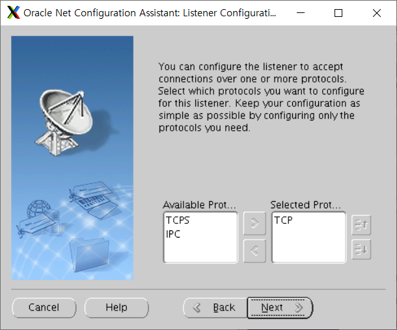Go Back to the previous step
Image resolution: width=397 pixels, height=330 pixels.
(x=215, y=308)
